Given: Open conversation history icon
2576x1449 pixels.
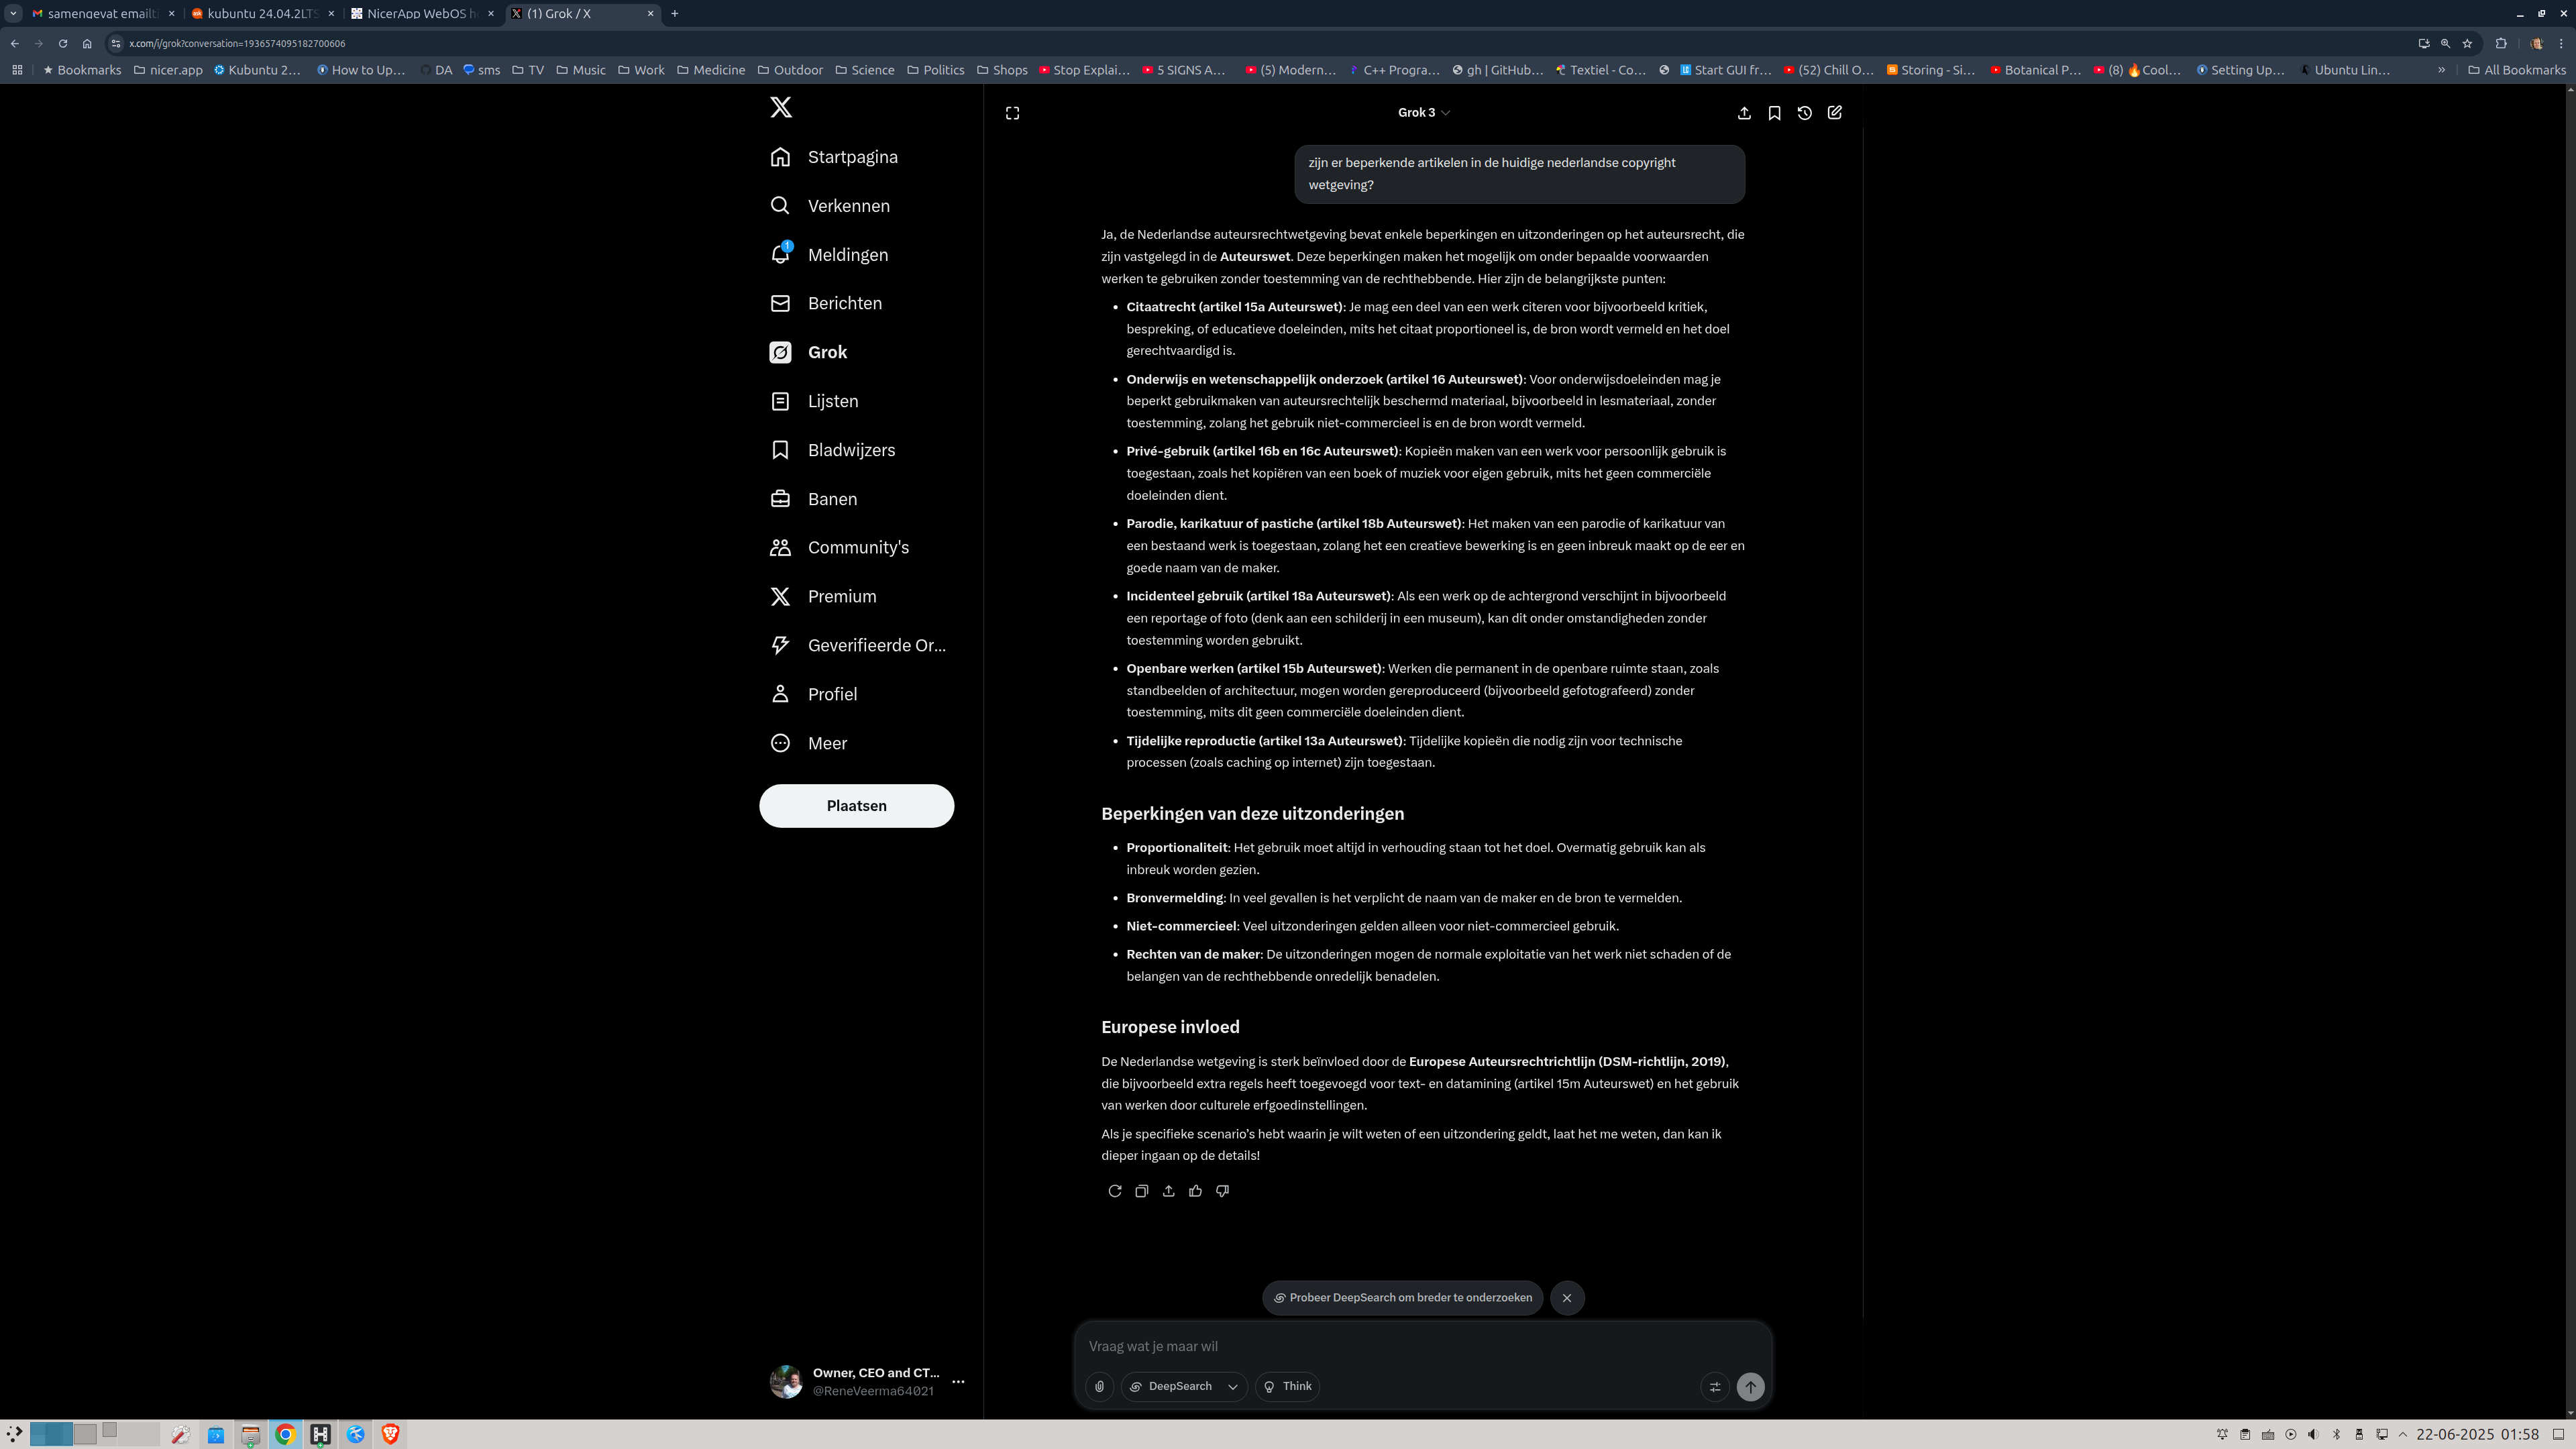Looking at the screenshot, I should tap(1804, 113).
